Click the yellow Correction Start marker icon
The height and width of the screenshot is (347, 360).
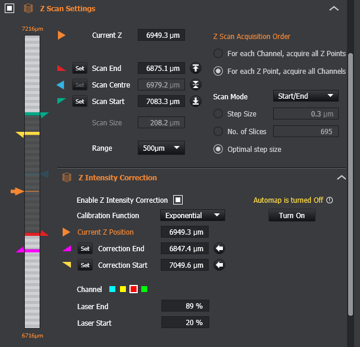point(67,265)
